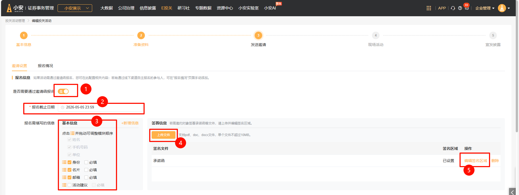Go to step 1 基本信息 circle
The width and height of the screenshot is (519, 195).
pyautogui.click(x=24, y=35)
